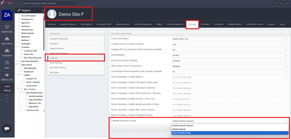Click the Regions panel menu icon
The image size is (291, 139).
pyautogui.click(x=43, y=11)
